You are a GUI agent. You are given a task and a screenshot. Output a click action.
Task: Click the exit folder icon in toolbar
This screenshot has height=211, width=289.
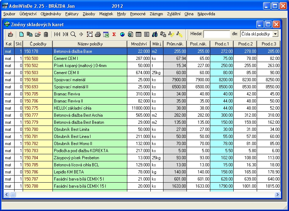[x=11, y=34]
